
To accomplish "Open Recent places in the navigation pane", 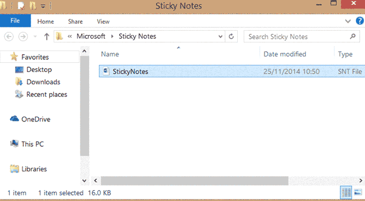I will [x=47, y=95].
